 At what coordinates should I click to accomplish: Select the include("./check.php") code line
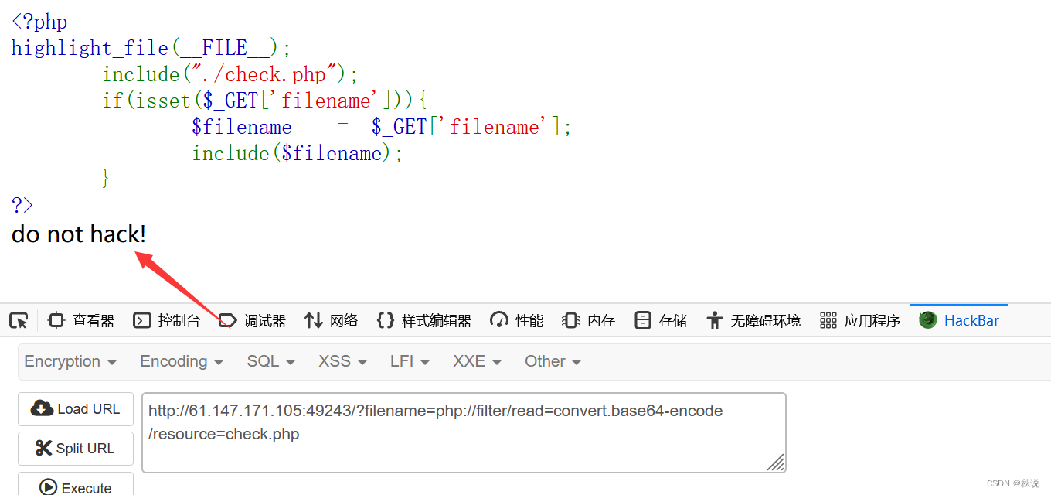(230, 74)
